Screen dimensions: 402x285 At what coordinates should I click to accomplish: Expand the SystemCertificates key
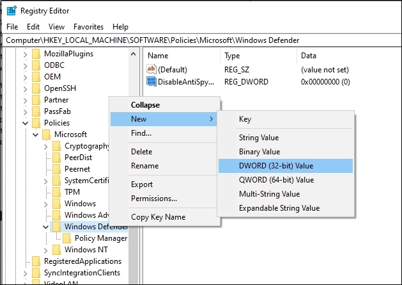point(45,181)
